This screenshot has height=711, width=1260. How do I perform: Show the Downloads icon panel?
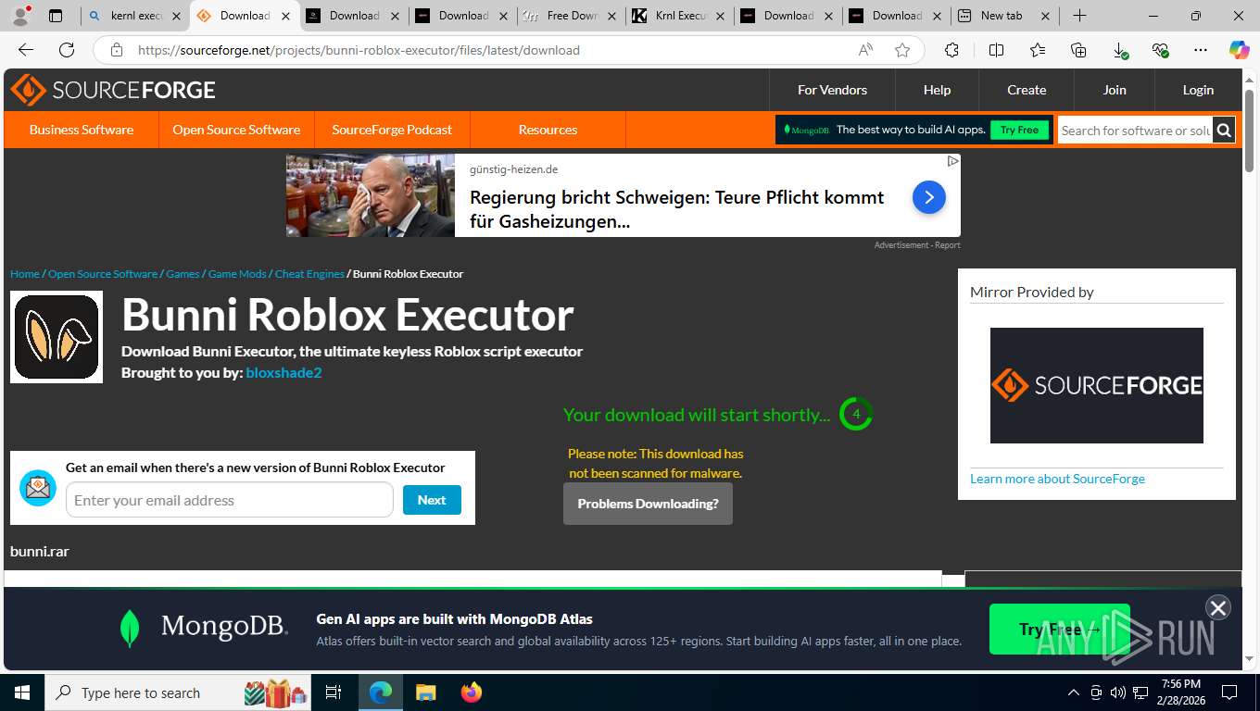[x=1120, y=50]
